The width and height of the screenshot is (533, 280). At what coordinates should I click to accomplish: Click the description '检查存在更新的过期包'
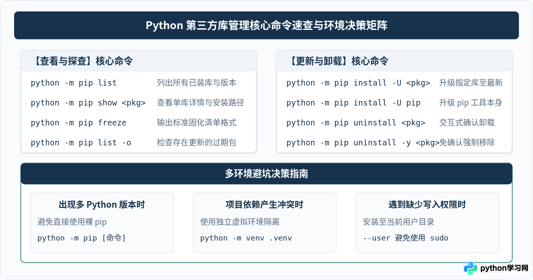click(x=197, y=142)
